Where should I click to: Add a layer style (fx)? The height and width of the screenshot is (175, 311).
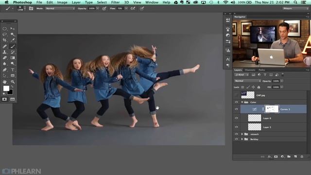coord(269,157)
